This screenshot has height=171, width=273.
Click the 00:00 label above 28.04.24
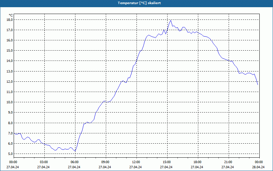259,162
